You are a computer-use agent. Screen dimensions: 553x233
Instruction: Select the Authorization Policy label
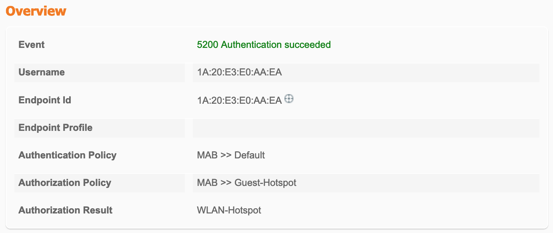[65, 183]
